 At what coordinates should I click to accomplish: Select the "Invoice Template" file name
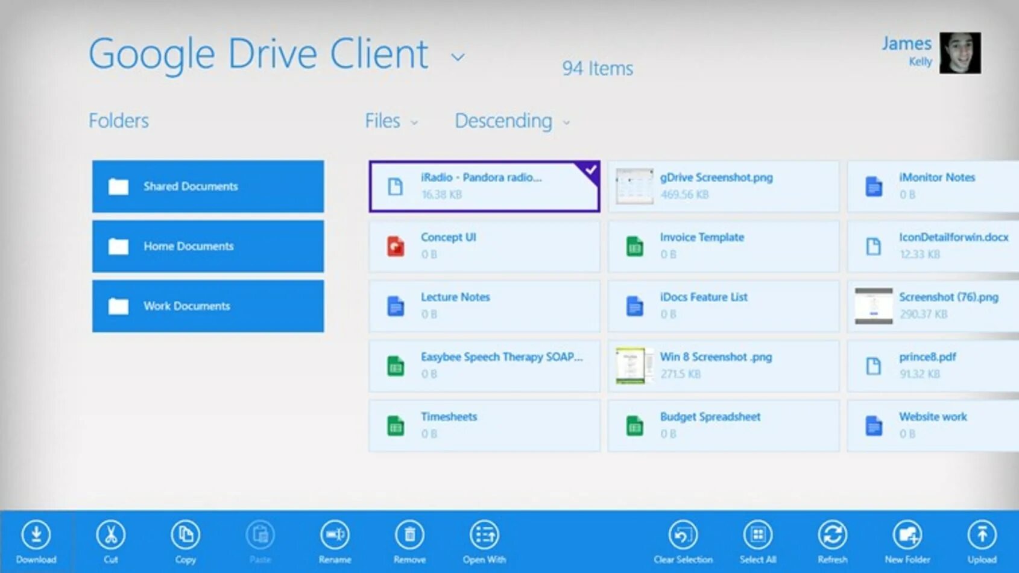pyautogui.click(x=702, y=237)
